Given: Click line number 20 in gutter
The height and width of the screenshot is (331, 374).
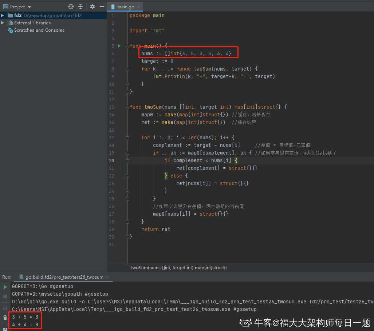Looking at the screenshot, I should click(x=111, y=161).
